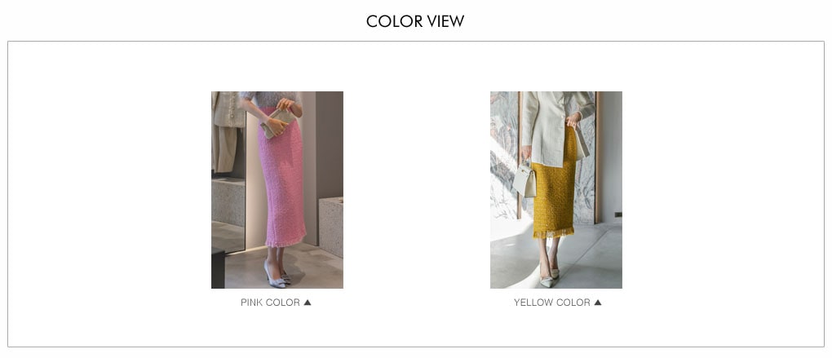Click the triangle icon beside PINK COLOR

308,303
